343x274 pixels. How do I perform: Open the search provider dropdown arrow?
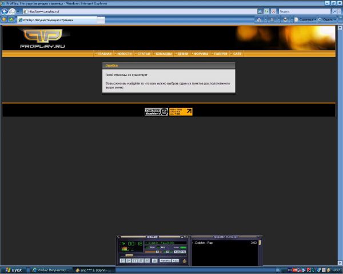tap(340, 11)
